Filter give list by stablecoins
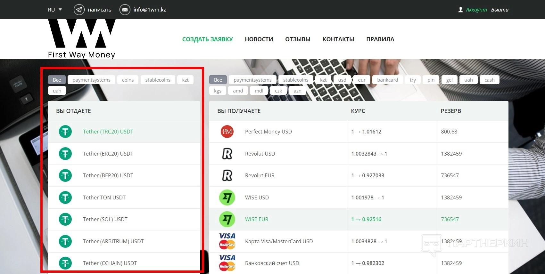The width and height of the screenshot is (545, 274). [158, 80]
